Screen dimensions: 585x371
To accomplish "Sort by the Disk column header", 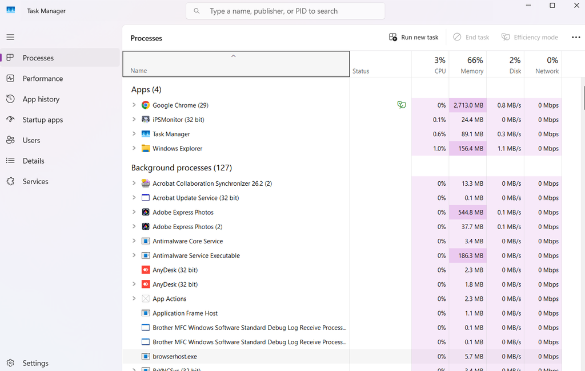I will tap(506, 64).
